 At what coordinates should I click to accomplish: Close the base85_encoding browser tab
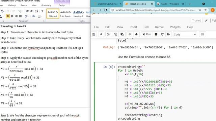(x=152, y=4)
